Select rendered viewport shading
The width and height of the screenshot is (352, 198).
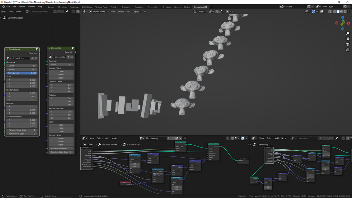pos(345,12)
